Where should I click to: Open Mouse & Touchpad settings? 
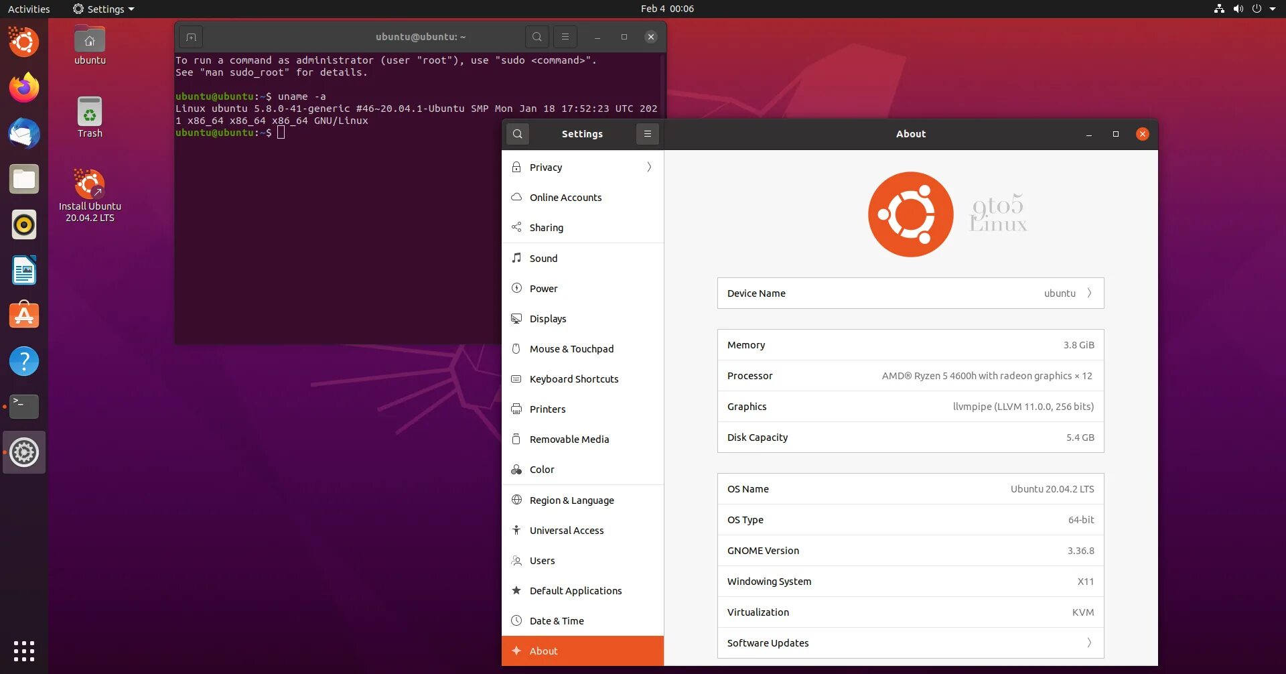[x=583, y=349]
